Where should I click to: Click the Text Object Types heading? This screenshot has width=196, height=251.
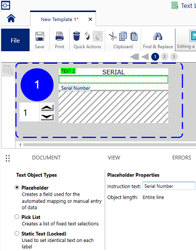37,175
